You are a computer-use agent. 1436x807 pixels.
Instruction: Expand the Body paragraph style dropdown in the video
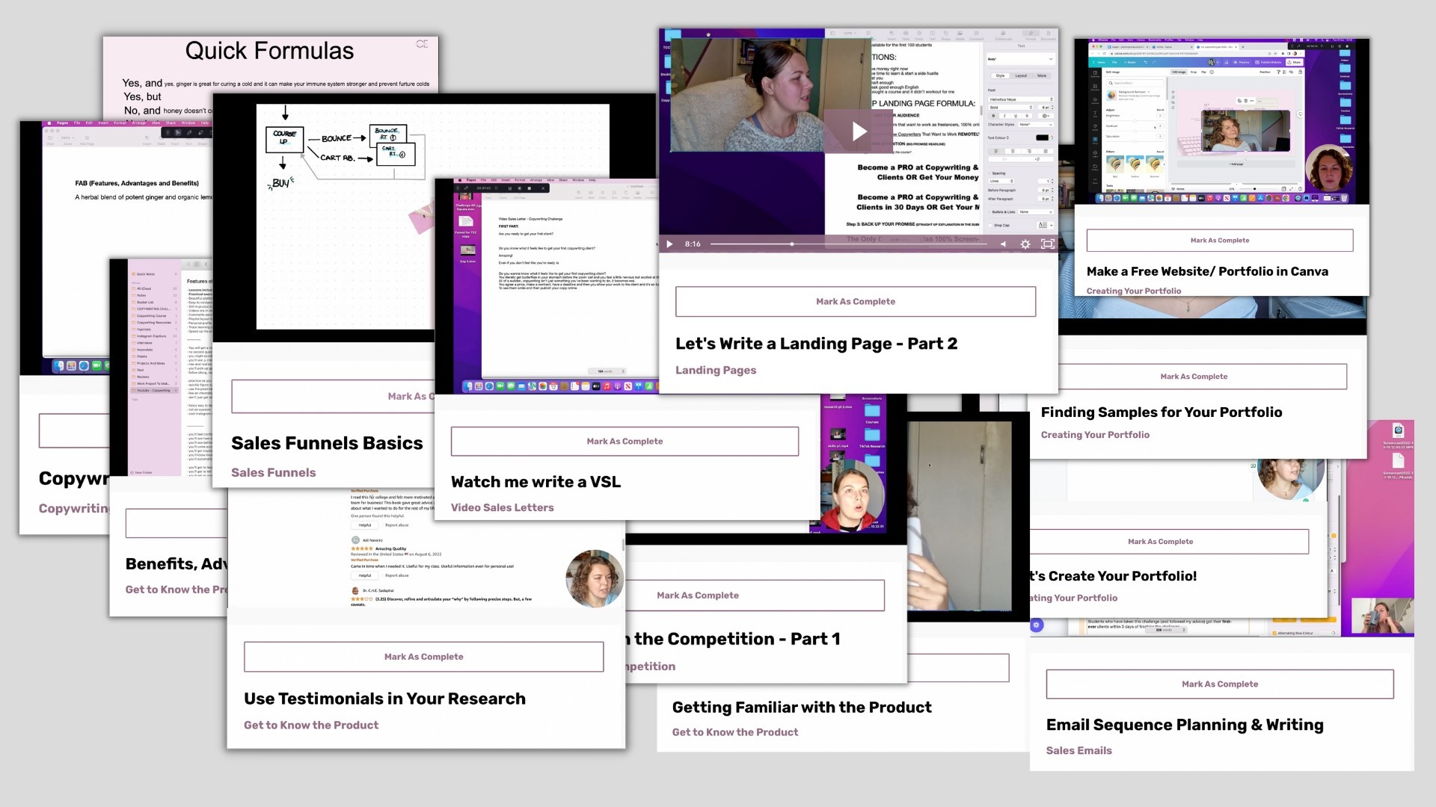[x=1020, y=59]
